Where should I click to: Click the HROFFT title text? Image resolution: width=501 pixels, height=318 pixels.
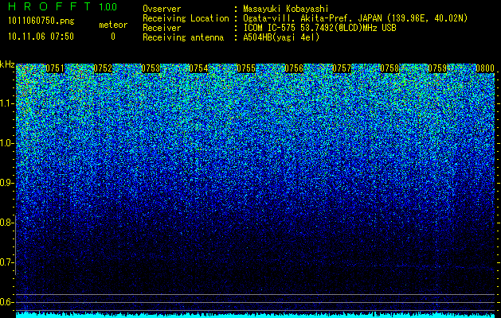[49, 6]
